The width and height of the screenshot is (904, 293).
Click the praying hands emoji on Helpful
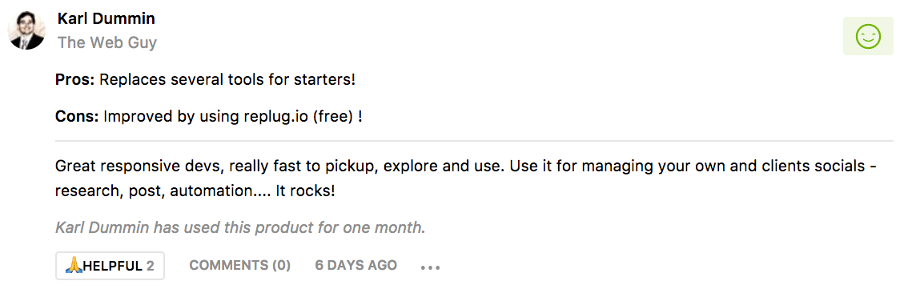(x=74, y=265)
